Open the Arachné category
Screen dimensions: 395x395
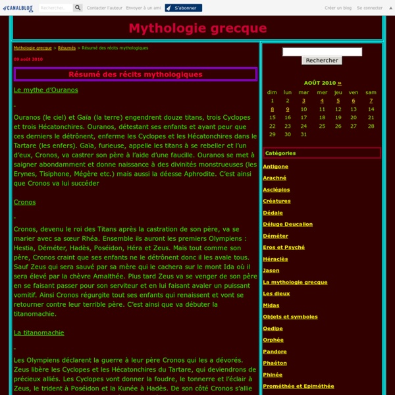coord(275,178)
